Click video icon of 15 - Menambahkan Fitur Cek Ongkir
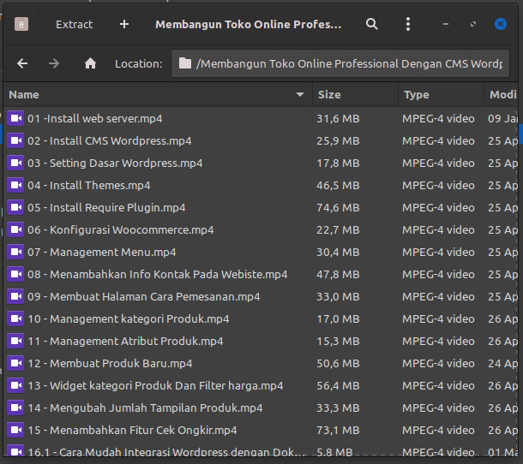523x464 pixels. pos(15,430)
